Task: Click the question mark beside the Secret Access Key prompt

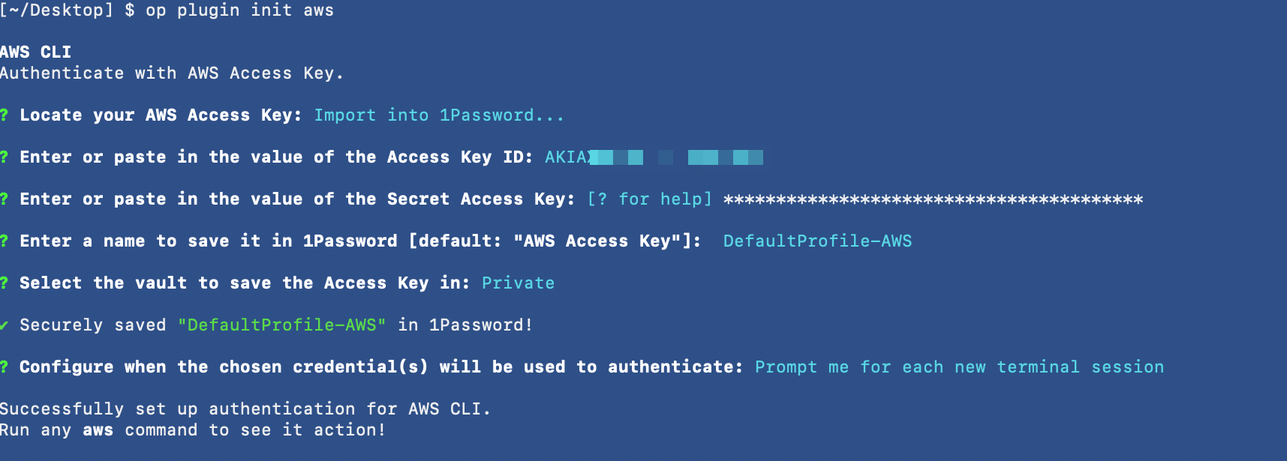Action: [x=4, y=199]
